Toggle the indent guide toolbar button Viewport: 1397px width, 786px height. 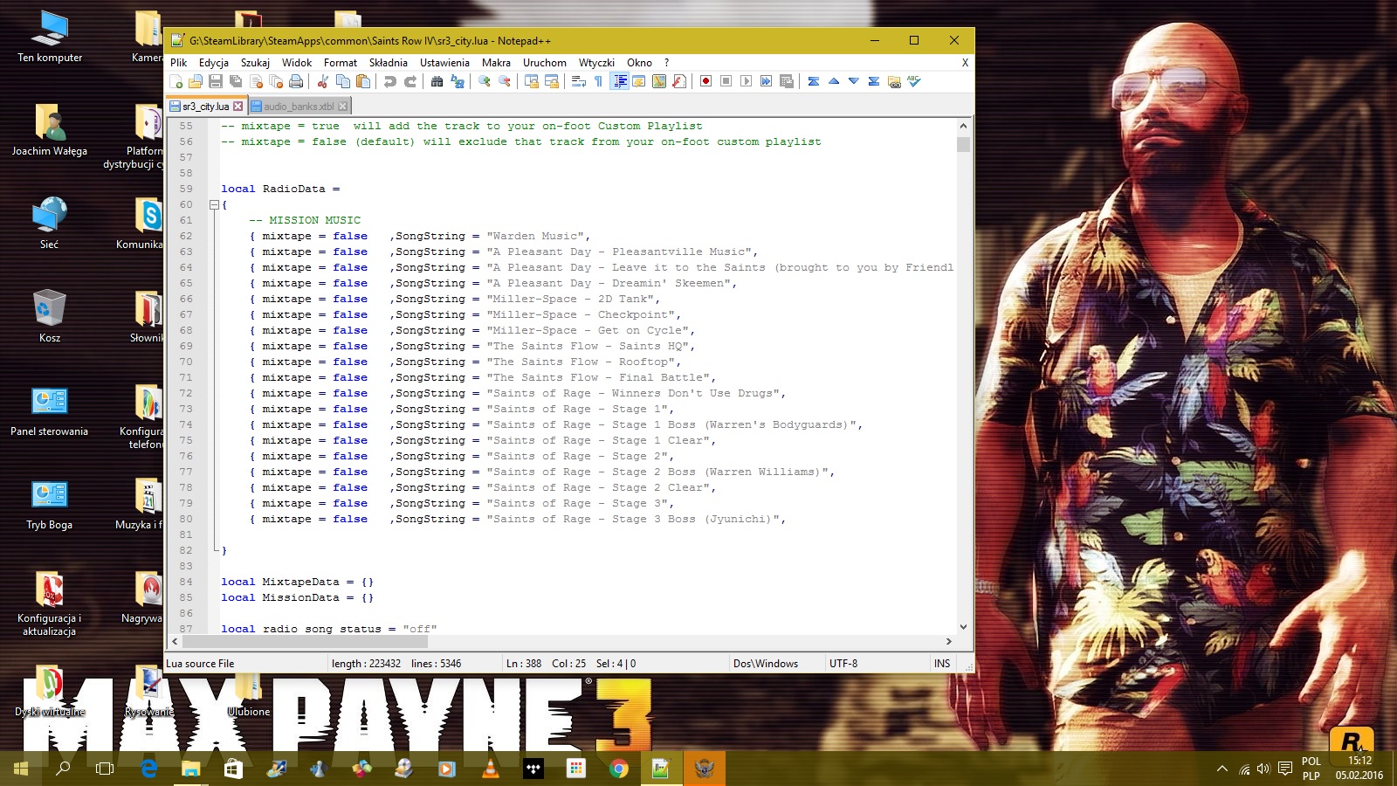tap(619, 81)
